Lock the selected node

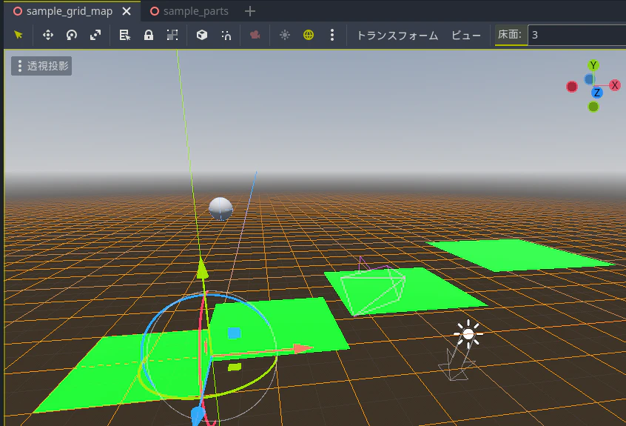pos(149,35)
